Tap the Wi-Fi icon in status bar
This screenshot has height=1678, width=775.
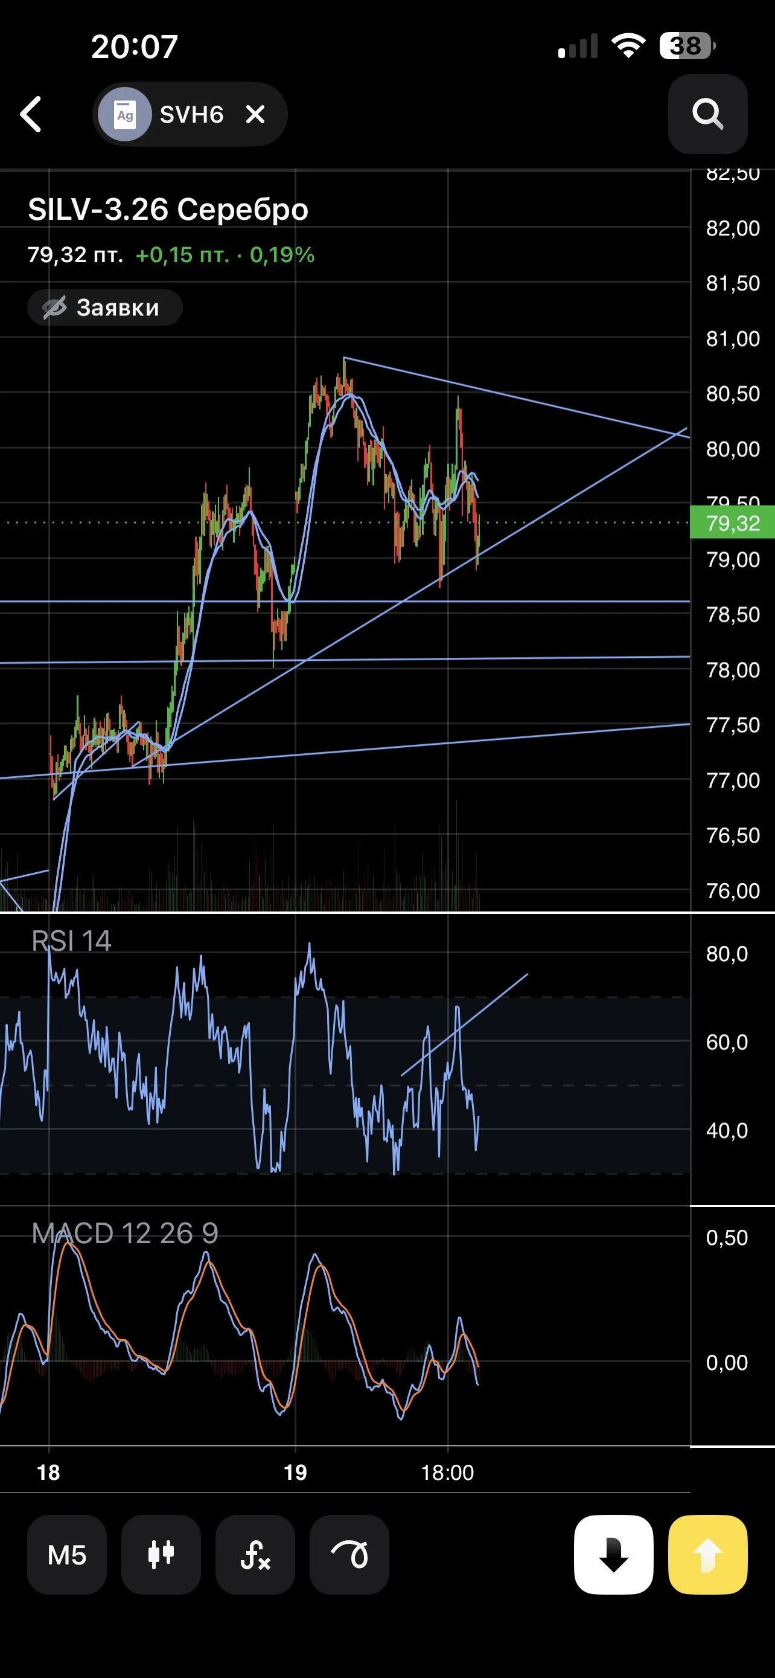628,45
